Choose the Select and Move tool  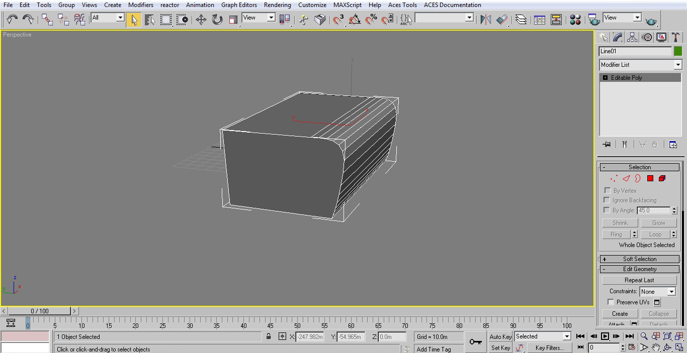[x=201, y=20]
